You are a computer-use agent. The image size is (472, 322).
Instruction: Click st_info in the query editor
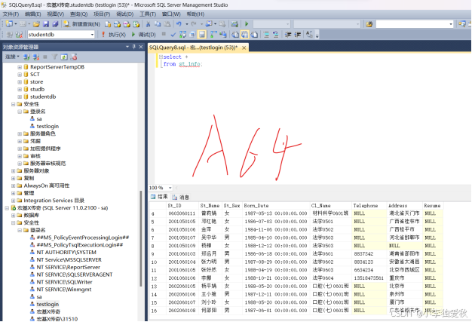[189, 64]
